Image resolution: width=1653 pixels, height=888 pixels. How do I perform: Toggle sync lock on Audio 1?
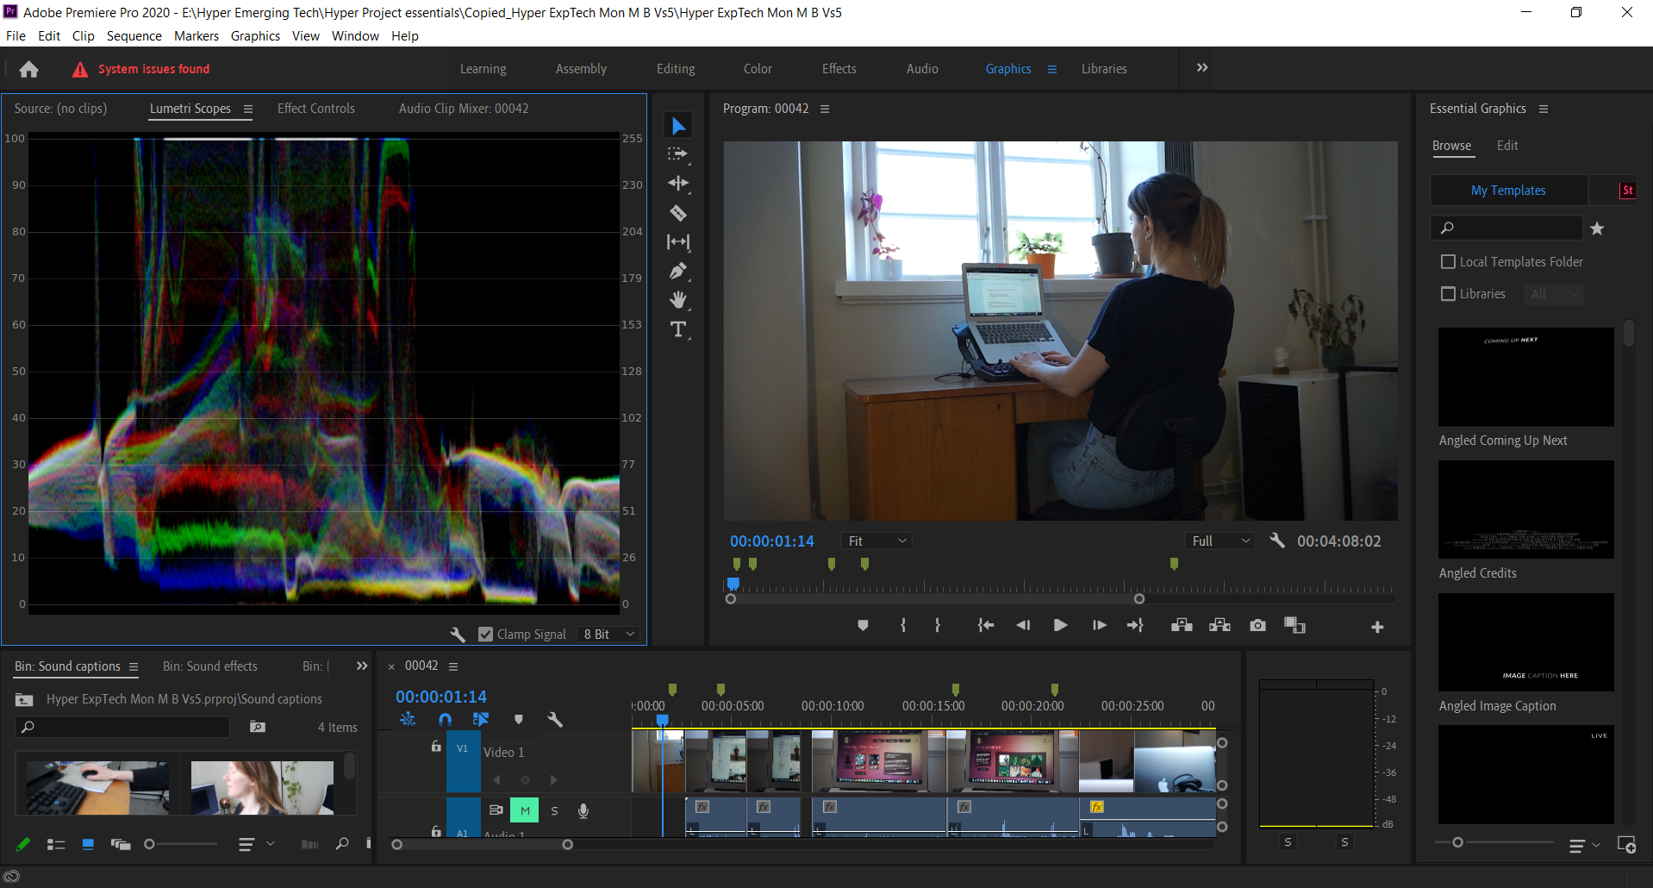(496, 810)
